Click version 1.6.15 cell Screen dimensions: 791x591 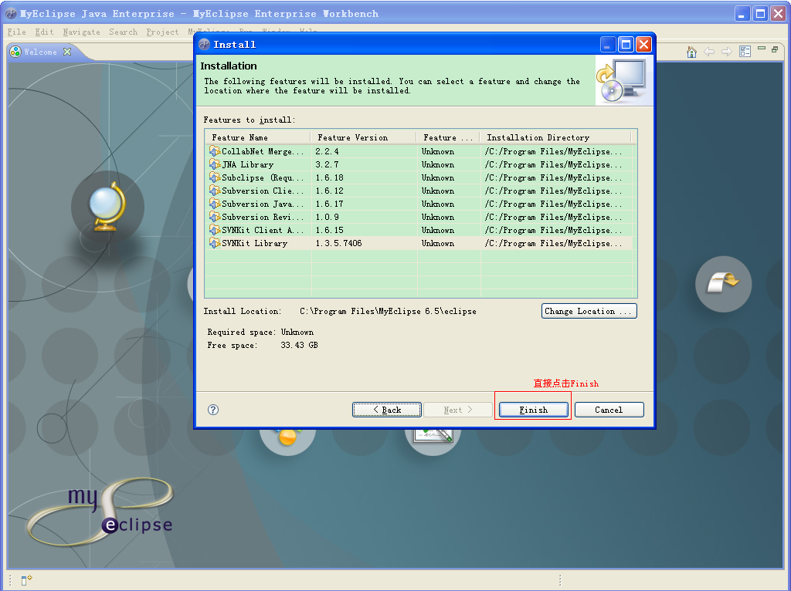tap(329, 230)
